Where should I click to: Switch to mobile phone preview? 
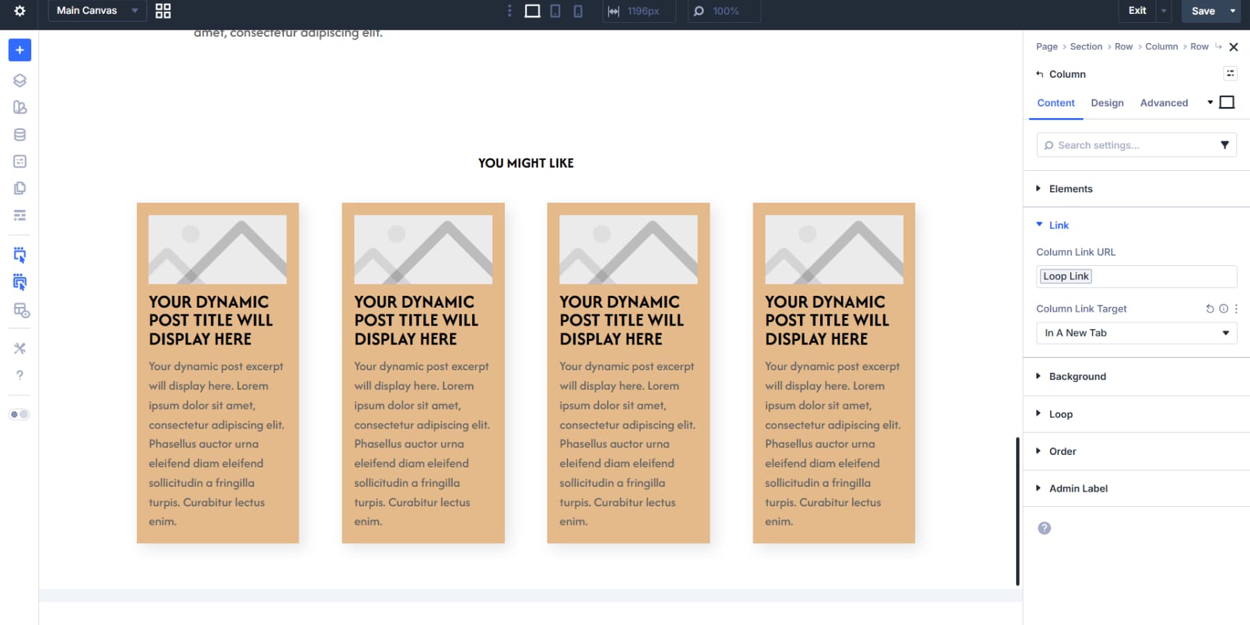pyautogui.click(x=577, y=11)
